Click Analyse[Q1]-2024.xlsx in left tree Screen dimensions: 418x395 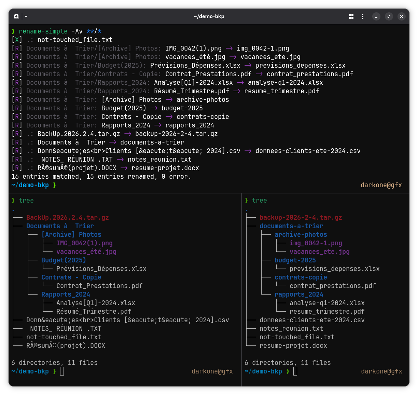(x=96, y=303)
